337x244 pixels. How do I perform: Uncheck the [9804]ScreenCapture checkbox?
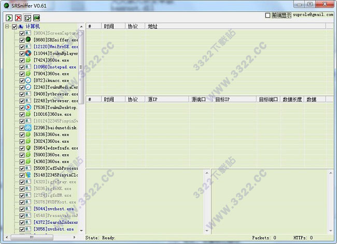22,33
